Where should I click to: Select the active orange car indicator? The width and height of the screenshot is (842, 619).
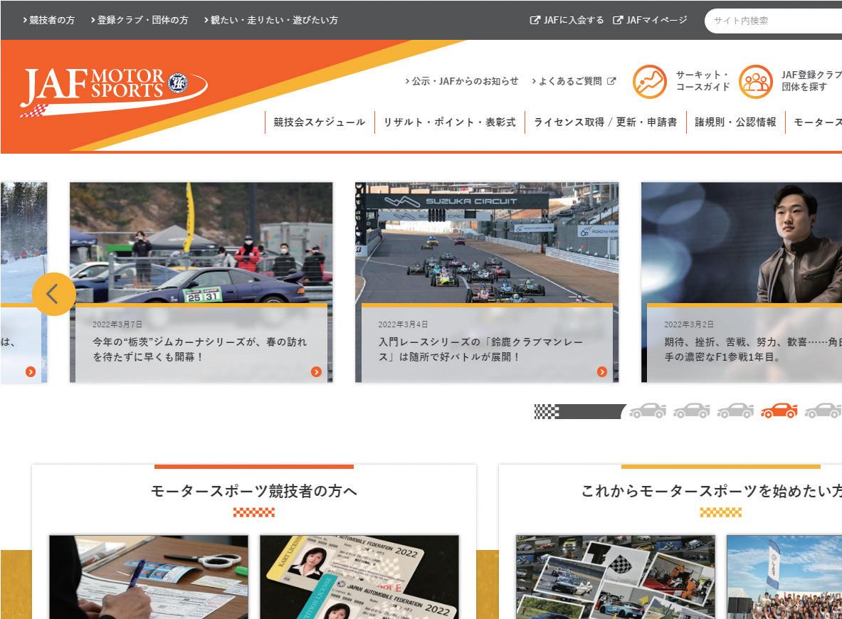779,411
